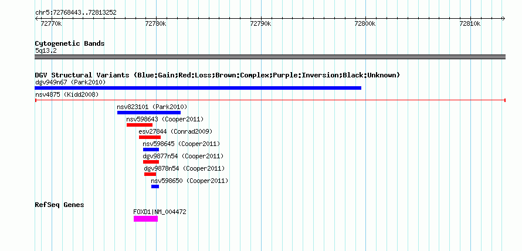
Task: Select the nsv598645 blue gain bar
Action: click(151, 150)
